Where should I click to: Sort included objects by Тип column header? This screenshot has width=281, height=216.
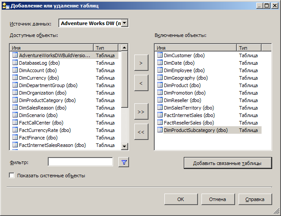click(249, 48)
